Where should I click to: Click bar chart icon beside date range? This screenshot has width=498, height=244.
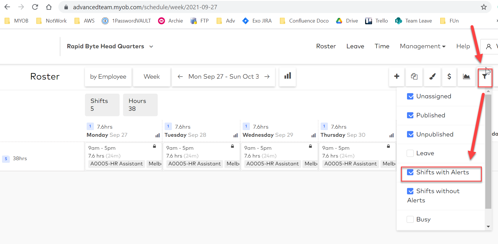[287, 76]
